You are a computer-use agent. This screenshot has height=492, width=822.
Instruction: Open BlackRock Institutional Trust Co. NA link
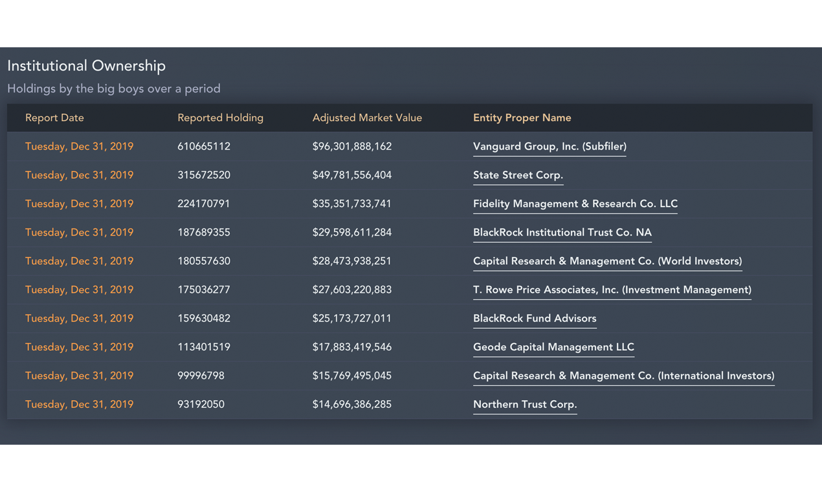coord(562,232)
